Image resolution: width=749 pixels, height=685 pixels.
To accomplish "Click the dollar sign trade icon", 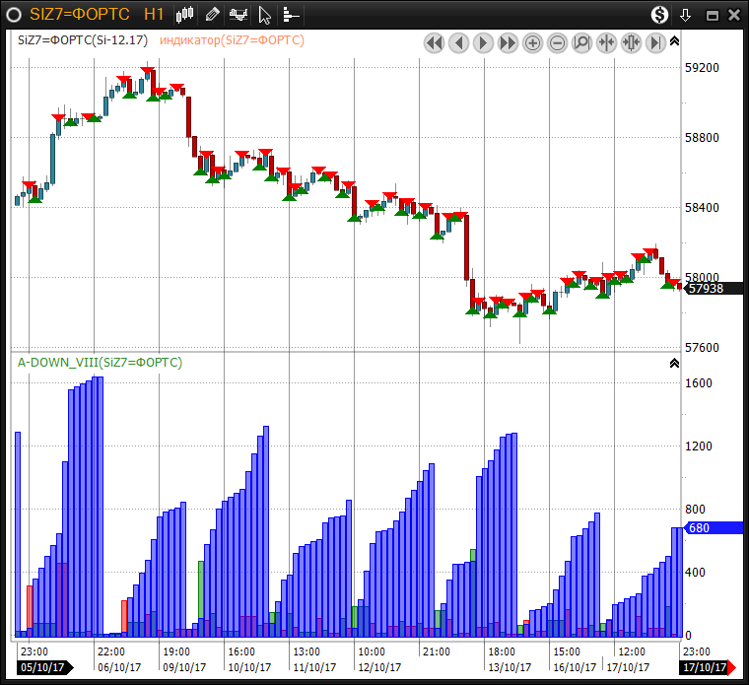I will click(x=661, y=14).
